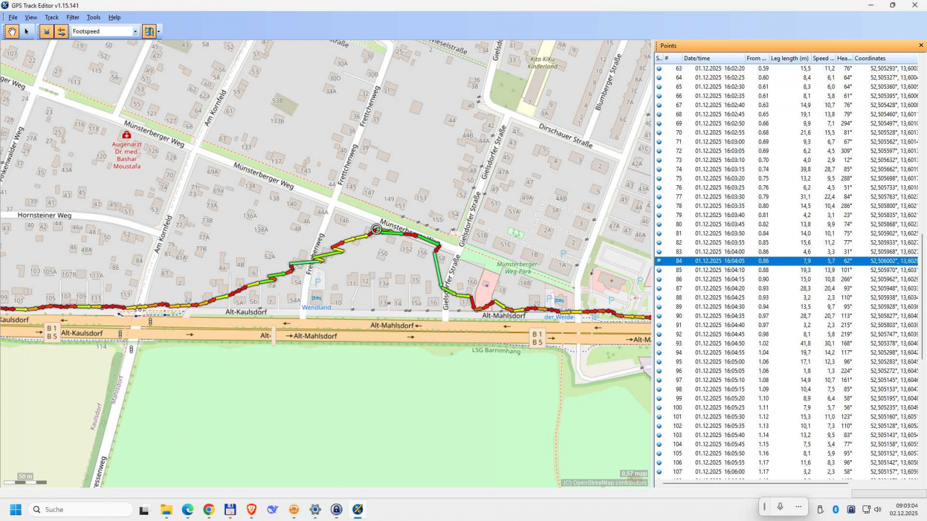This screenshot has height=521, width=927.
Task: Toggle the direction arrows toolbar button
Action: point(61,31)
